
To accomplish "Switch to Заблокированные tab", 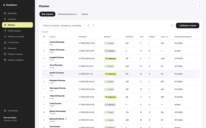I will [67, 14].
